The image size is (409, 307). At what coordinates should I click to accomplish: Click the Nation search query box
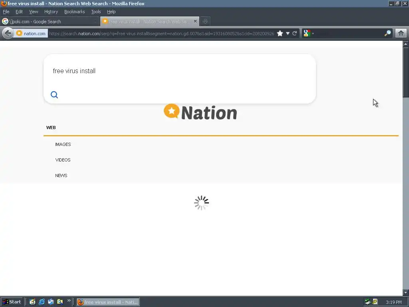tap(180, 71)
